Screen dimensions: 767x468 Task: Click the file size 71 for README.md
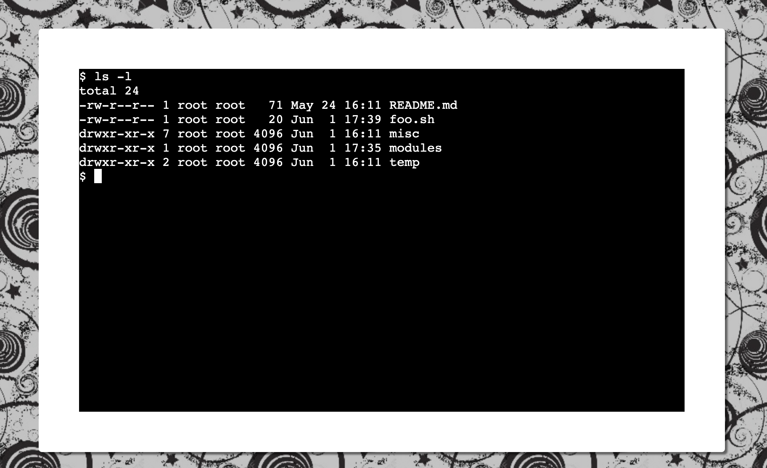(275, 105)
